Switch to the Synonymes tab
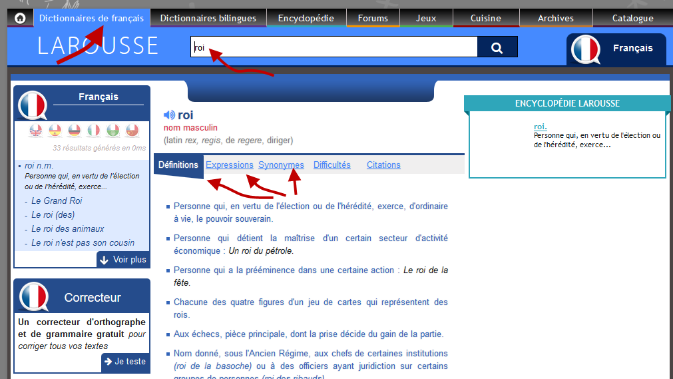The width and height of the screenshot is (673, 379). (x=281, y=165)
